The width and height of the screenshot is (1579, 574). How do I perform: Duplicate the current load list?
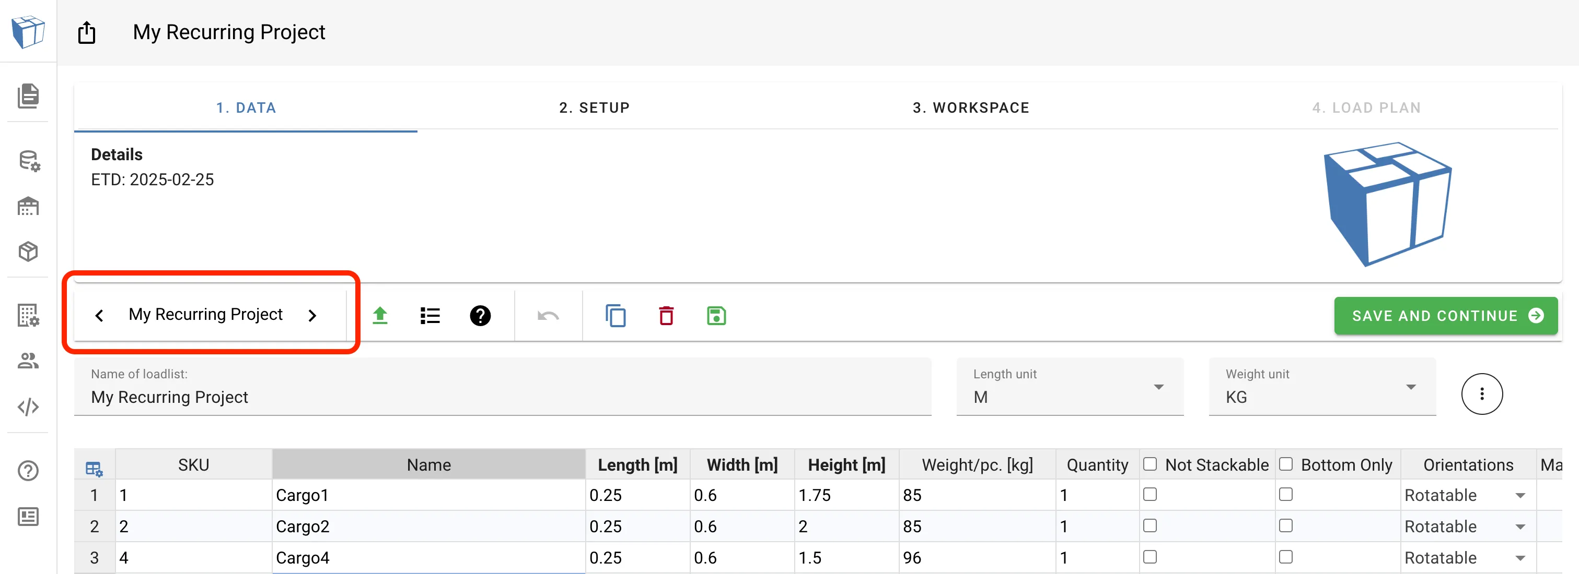click(616, 316)
